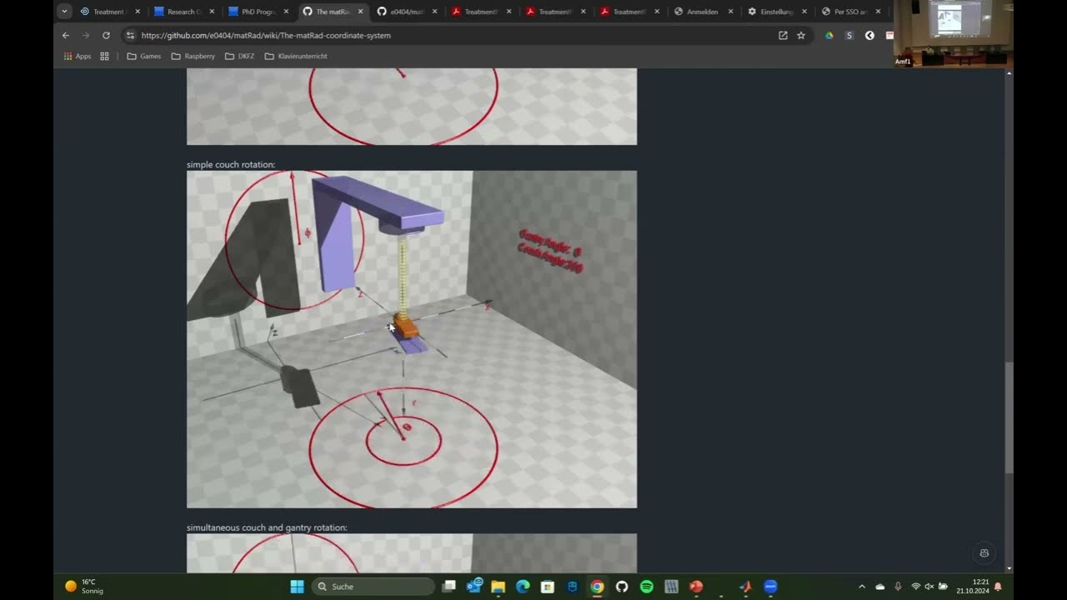Launch Outlook from the taskbar
Image resolution: width=1067 pixels, height=600 pixels.
click(x=474, y=587)
